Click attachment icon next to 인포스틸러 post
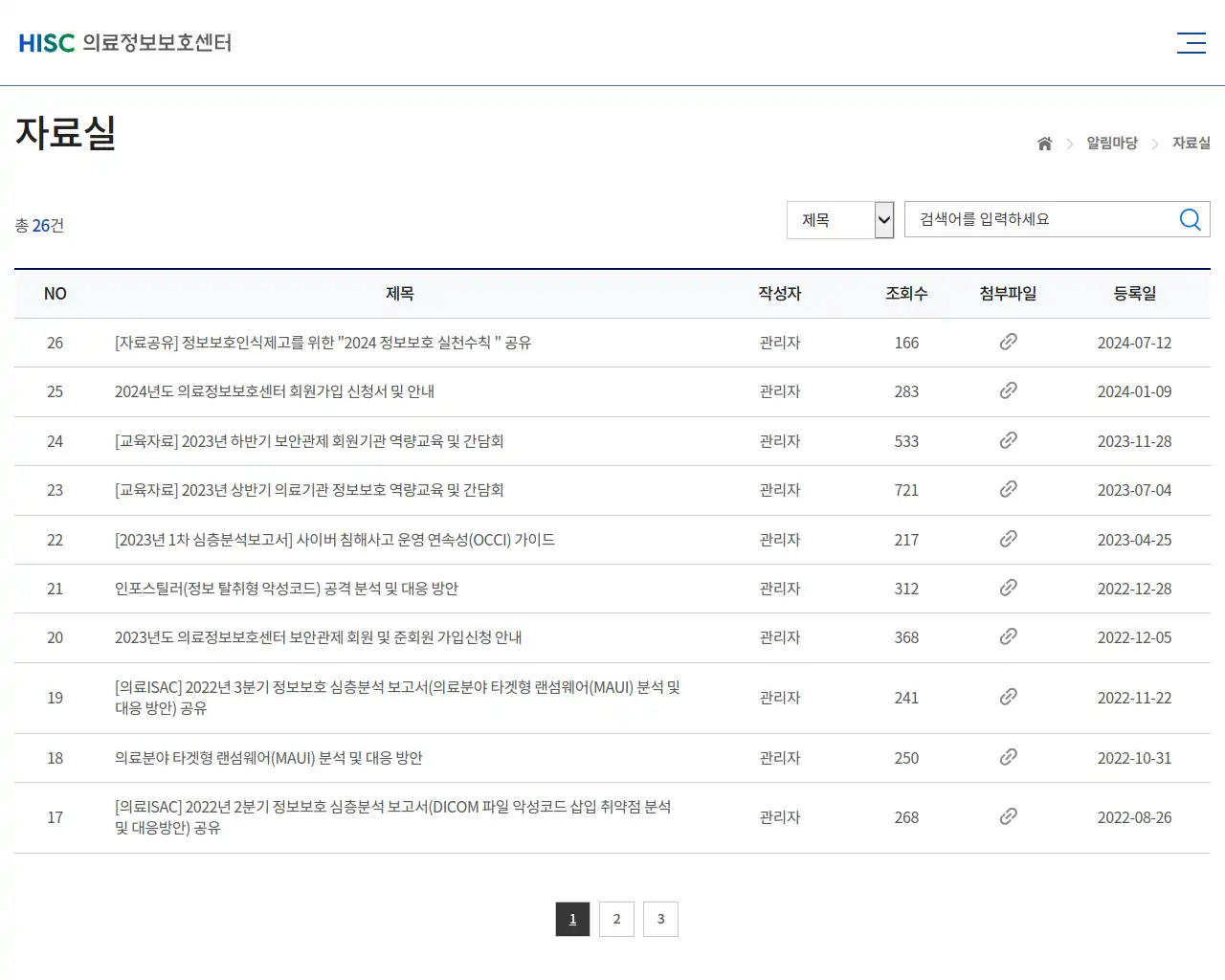The height and width of the screenshot is (980, 1225). tap(1009, 589)
